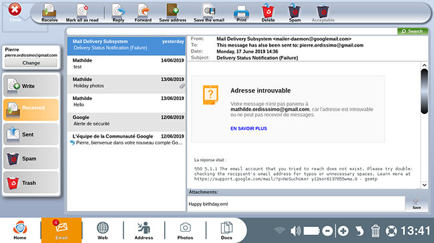Open the Sent folder

(31, 134)
